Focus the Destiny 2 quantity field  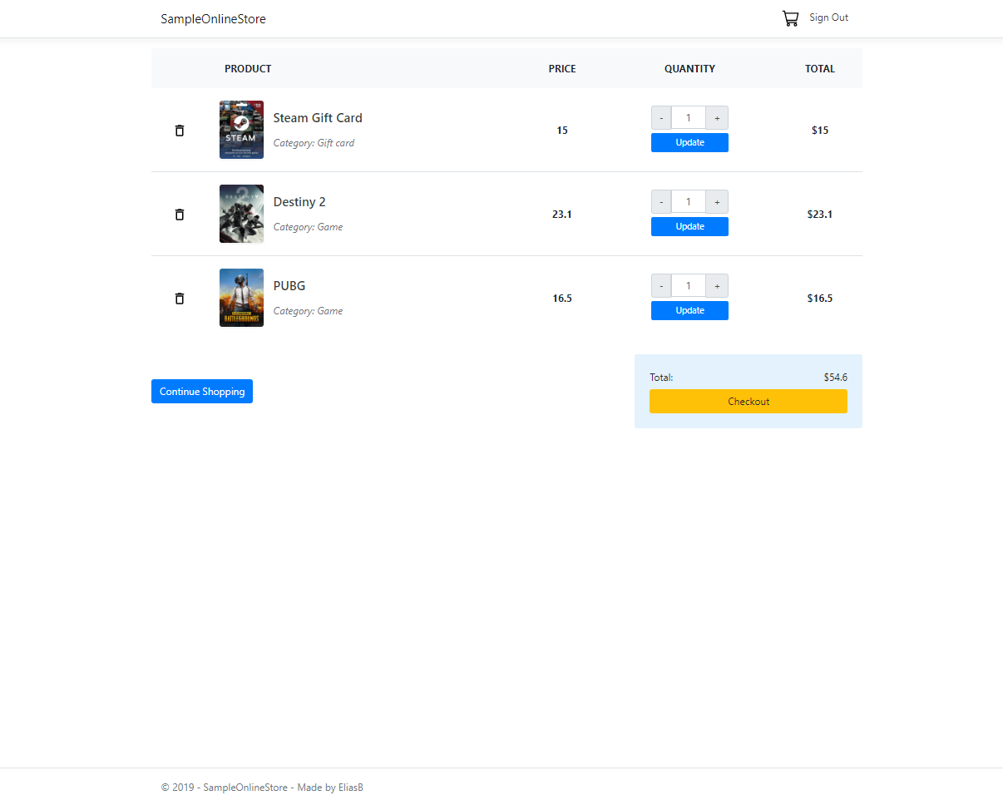pyautogui.click(x=689, y=202)
